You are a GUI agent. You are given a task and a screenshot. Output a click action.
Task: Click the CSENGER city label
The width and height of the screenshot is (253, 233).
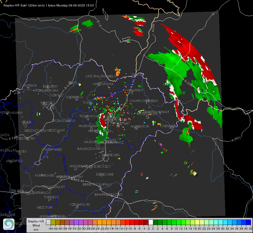[x=168, y=126]
